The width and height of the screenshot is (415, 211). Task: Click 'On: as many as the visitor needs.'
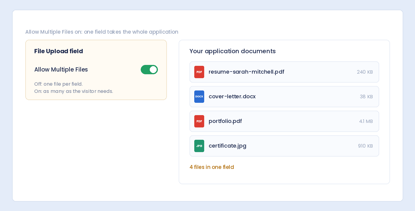[74, 91]
